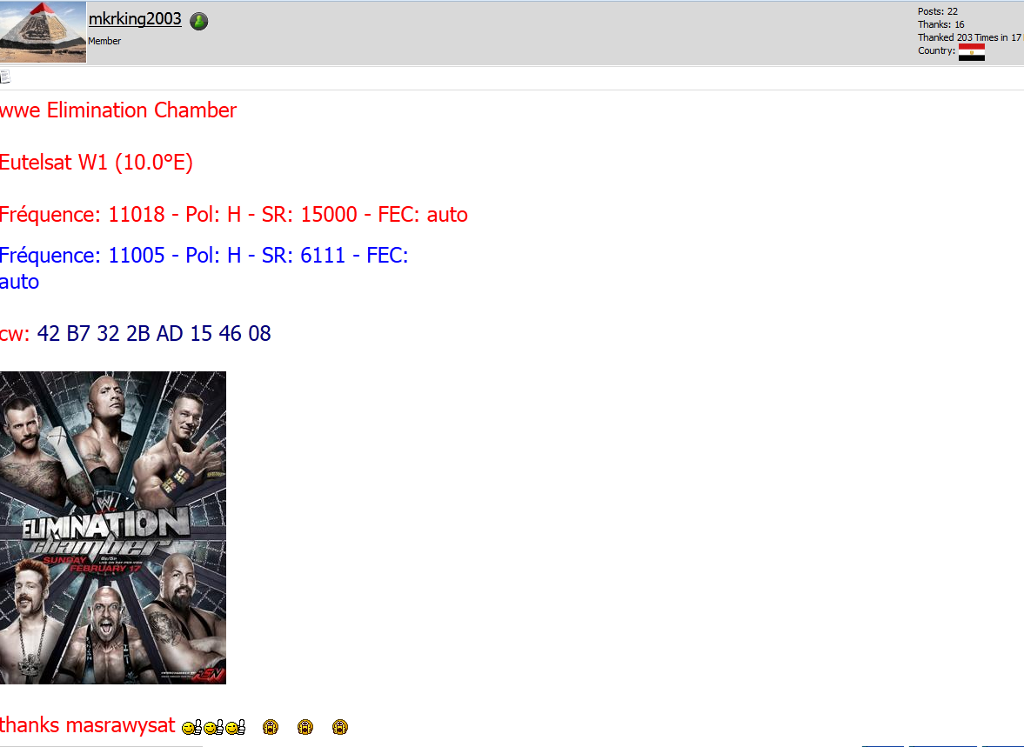This screenshot has height=747, width=1024.
Task: Open mkrking2003 user profile link
Action: click(x=135, y=19)
